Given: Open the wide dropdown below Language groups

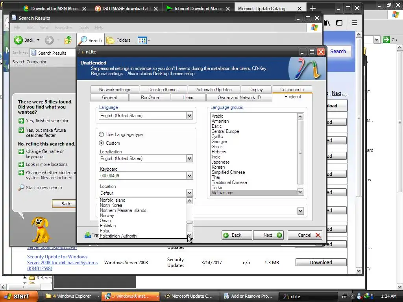Looking at the screenshot, I should pyautogui.click(x=300, y=211).
